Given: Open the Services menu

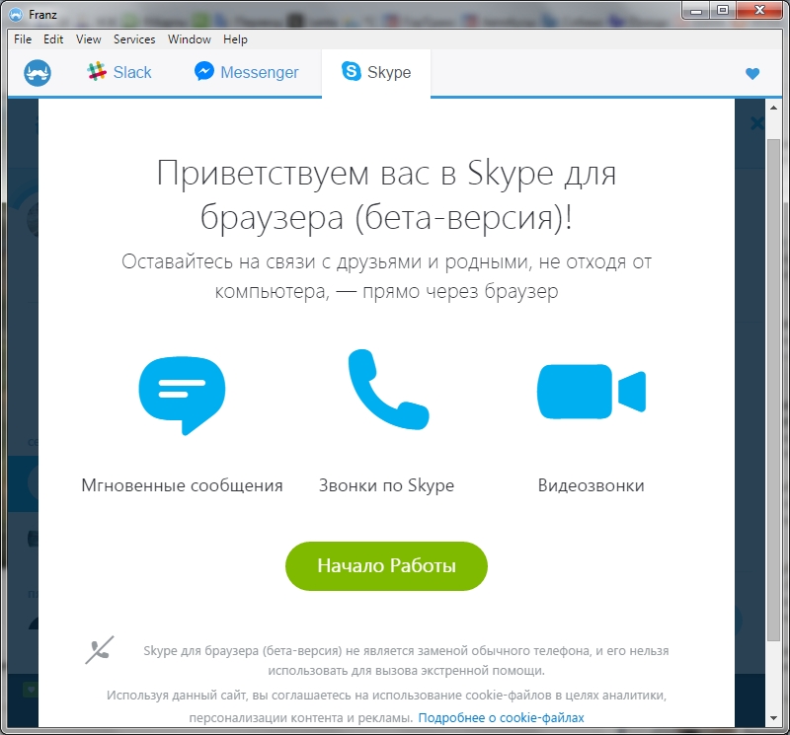Looking at the screenshot, I should pos(134,39).
